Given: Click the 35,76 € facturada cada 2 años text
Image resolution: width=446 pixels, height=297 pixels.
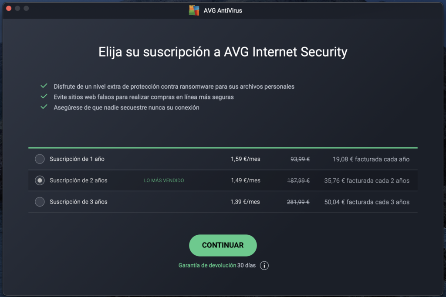Looking at the screenshot, I should point(367,180).
